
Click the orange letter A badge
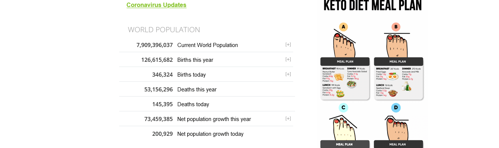[343, 27]
